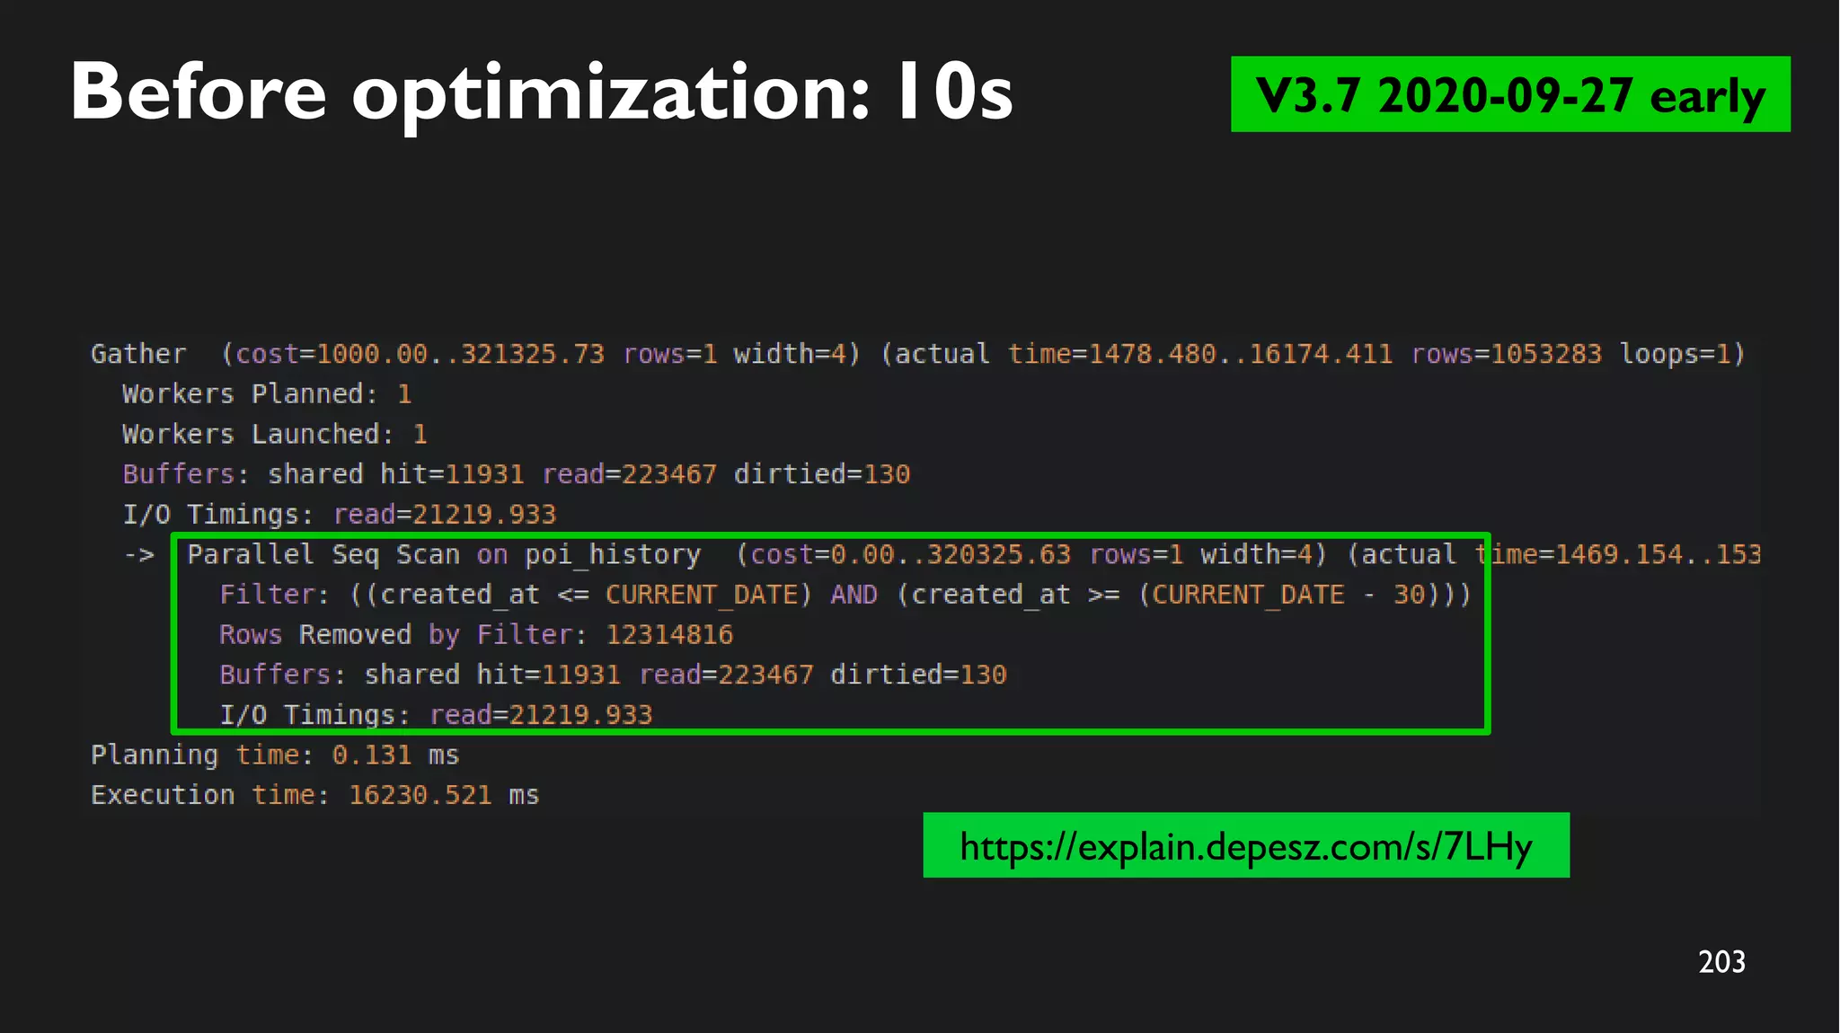Click the 'Before optimization: 10s' title

coord(542,93)
